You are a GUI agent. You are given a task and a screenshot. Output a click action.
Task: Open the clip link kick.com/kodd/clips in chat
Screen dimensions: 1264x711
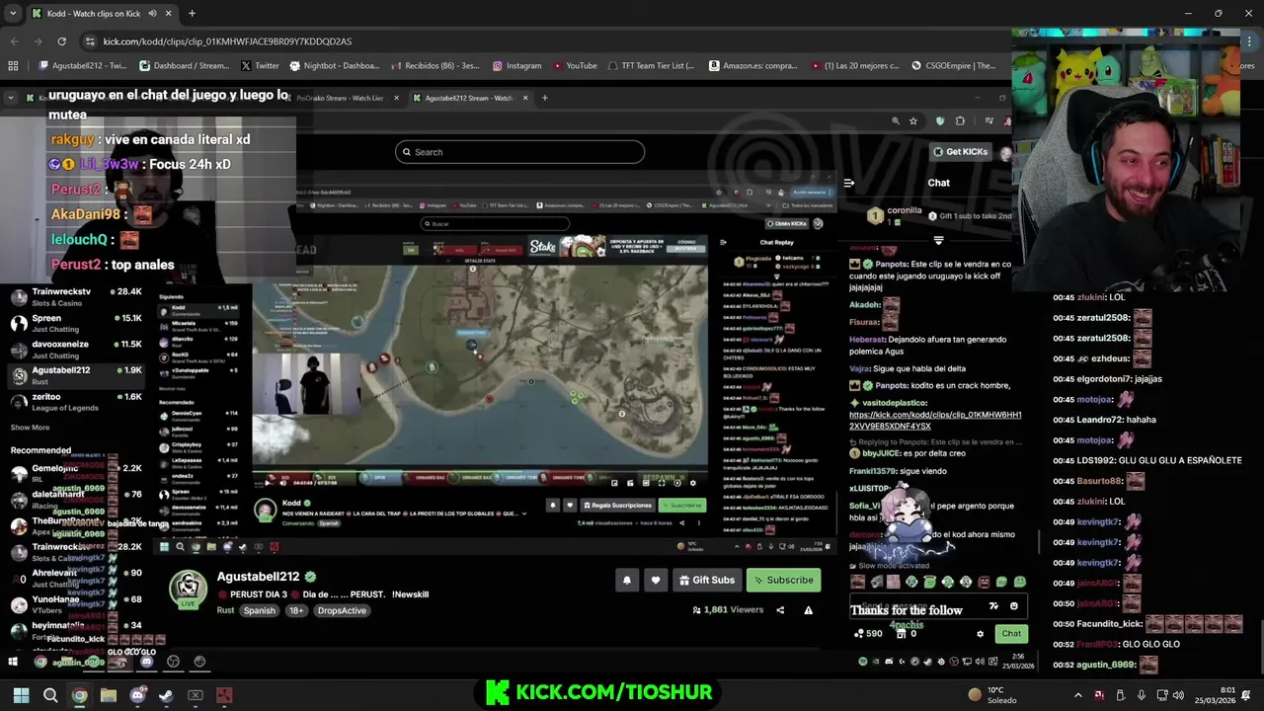(x=935, y=421)
